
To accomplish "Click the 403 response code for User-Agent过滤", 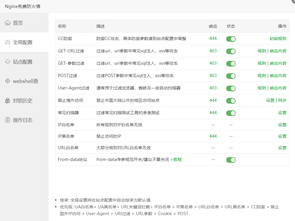I will pos(213,88).
